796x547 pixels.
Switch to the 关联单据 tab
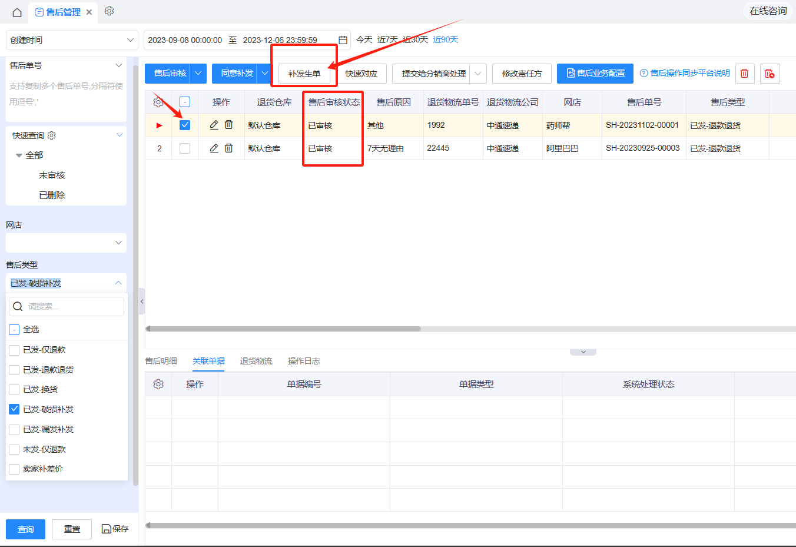click(x=208, y=361)
